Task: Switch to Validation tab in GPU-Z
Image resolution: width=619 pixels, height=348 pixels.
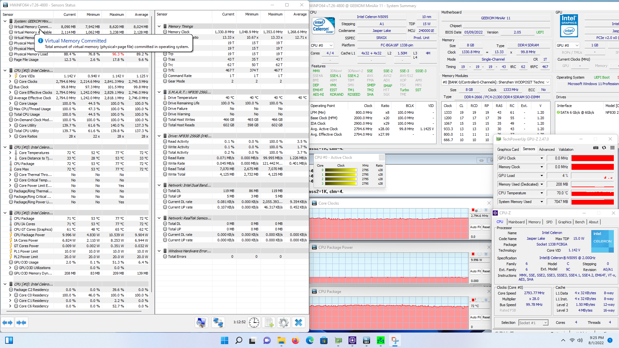Action: coord(566,150)
